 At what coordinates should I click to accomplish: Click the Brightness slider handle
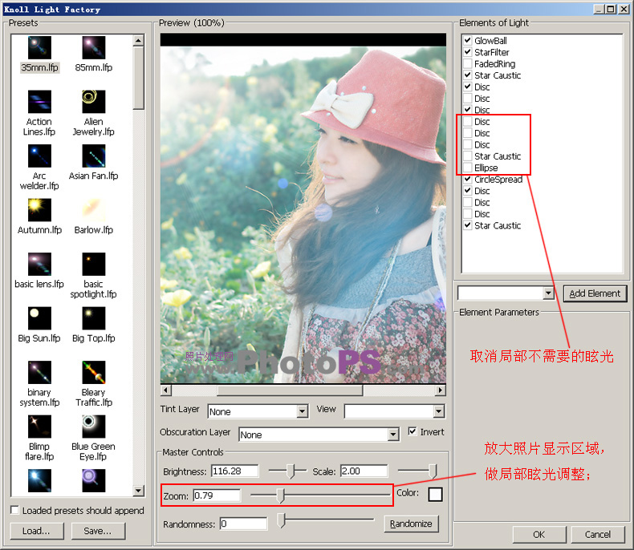coord(291,471)
